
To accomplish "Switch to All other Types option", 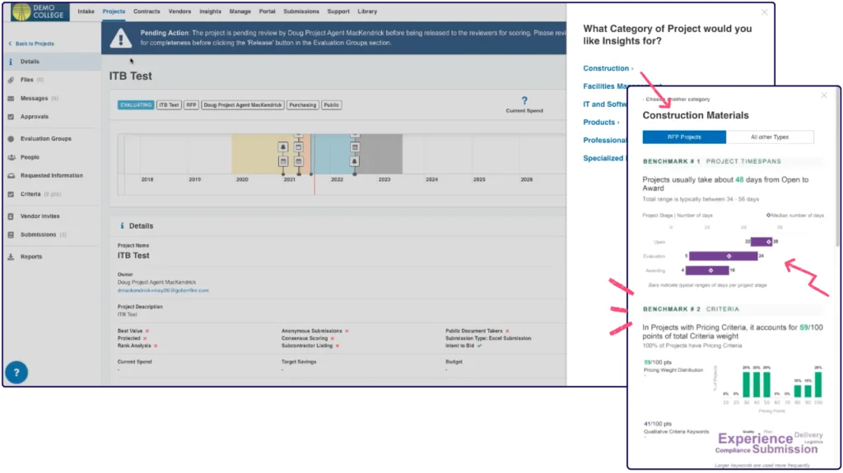I will 770,137.
